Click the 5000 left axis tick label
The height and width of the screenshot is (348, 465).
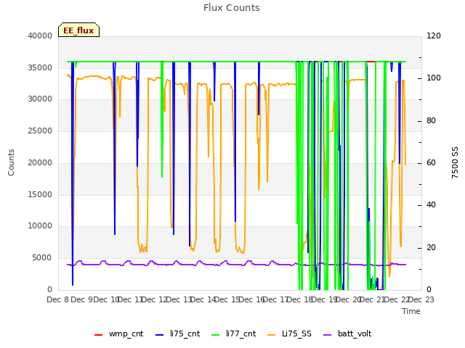[42, 258]
